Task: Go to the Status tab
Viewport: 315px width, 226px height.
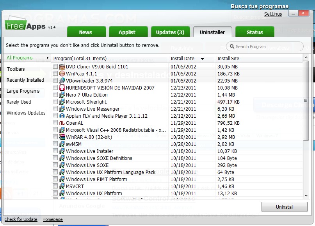Action: [x=255, y=32]
